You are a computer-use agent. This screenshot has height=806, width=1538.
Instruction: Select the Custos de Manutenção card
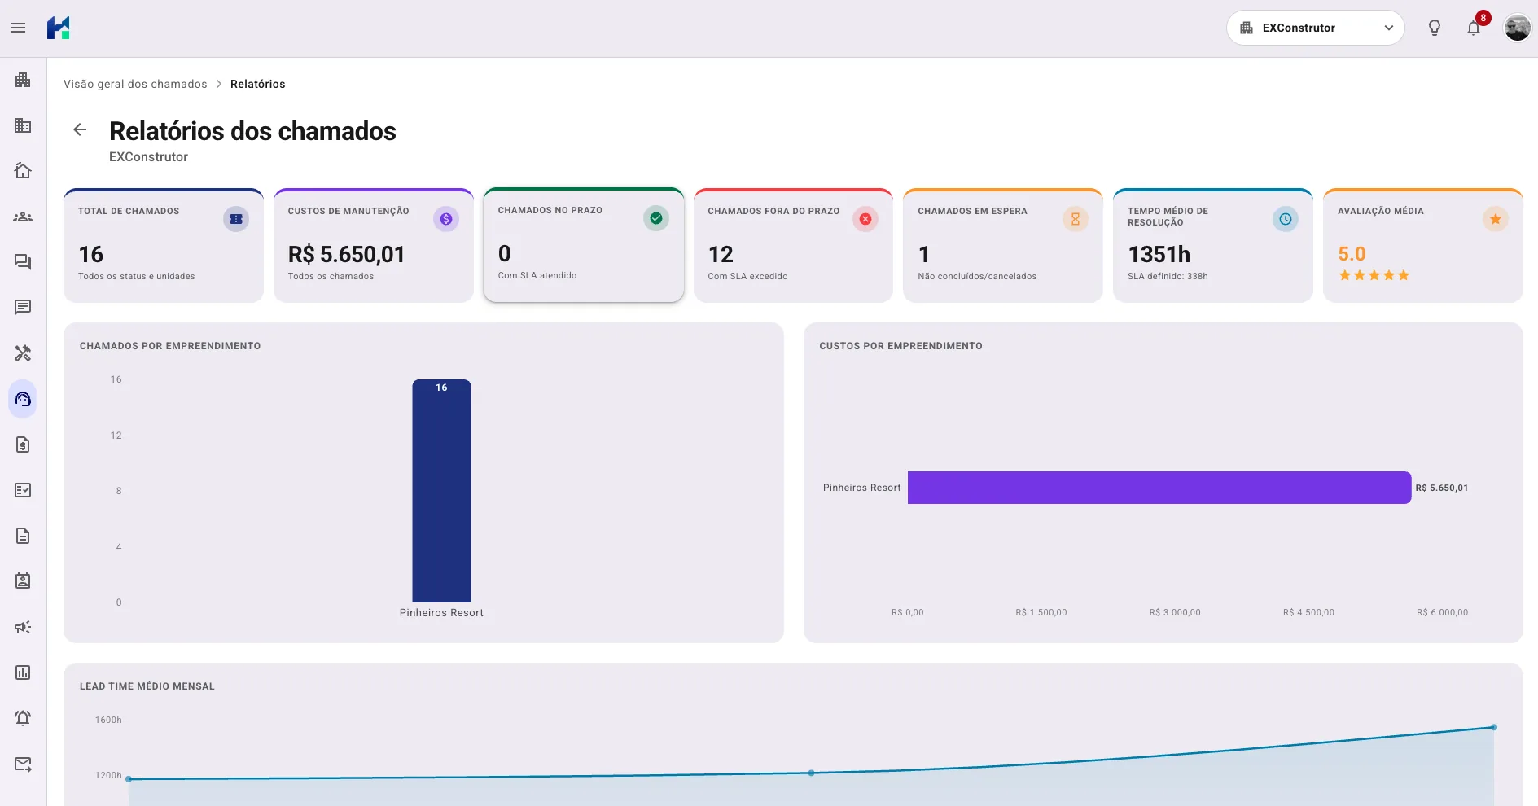click(374, 246)
